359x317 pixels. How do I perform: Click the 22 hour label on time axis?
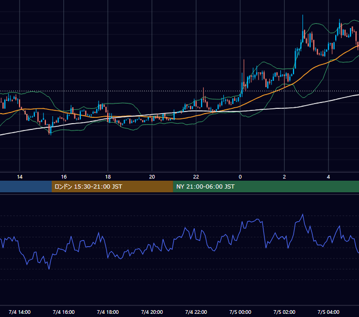[196, 177]
